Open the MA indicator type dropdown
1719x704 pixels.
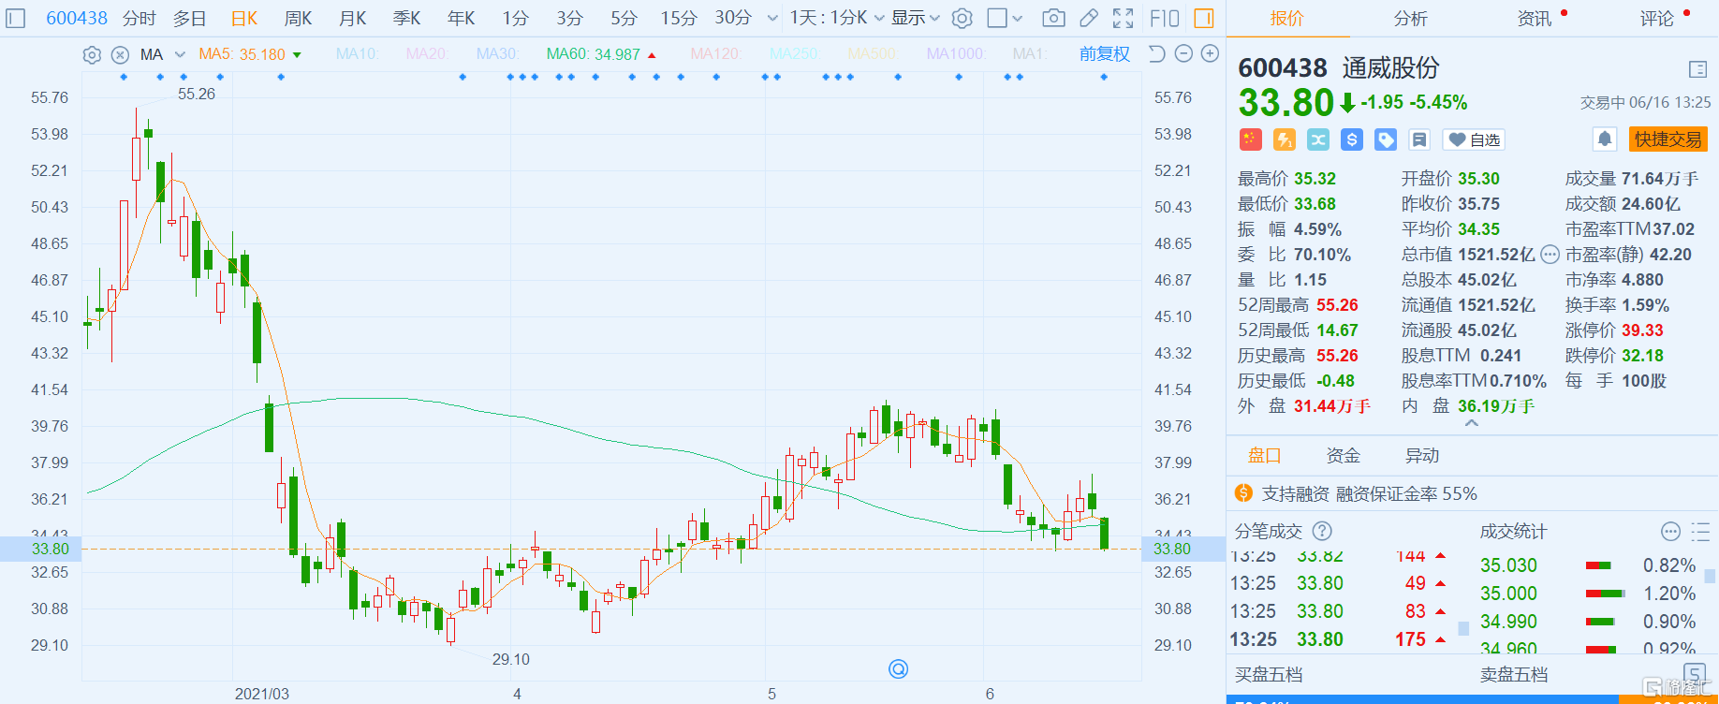(162, 54)
